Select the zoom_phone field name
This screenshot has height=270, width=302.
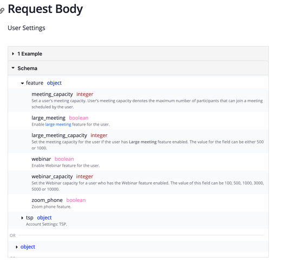47,200
